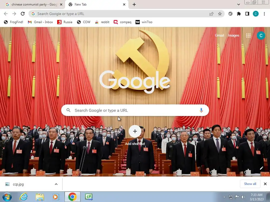This screenshot has height=202, width=270.
Task: Close the chinese communist party tab
Action: tap(61, 5)
